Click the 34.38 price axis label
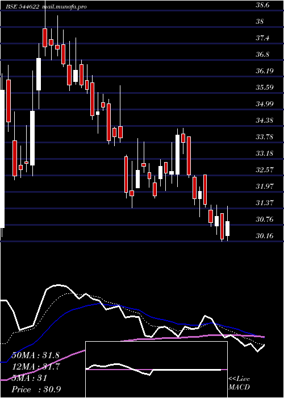The width and height of the screenshot is (284, 398). [265, 121]
